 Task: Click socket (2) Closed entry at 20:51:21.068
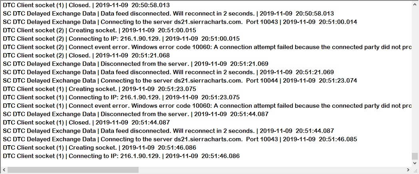click(x=86, y=55)
